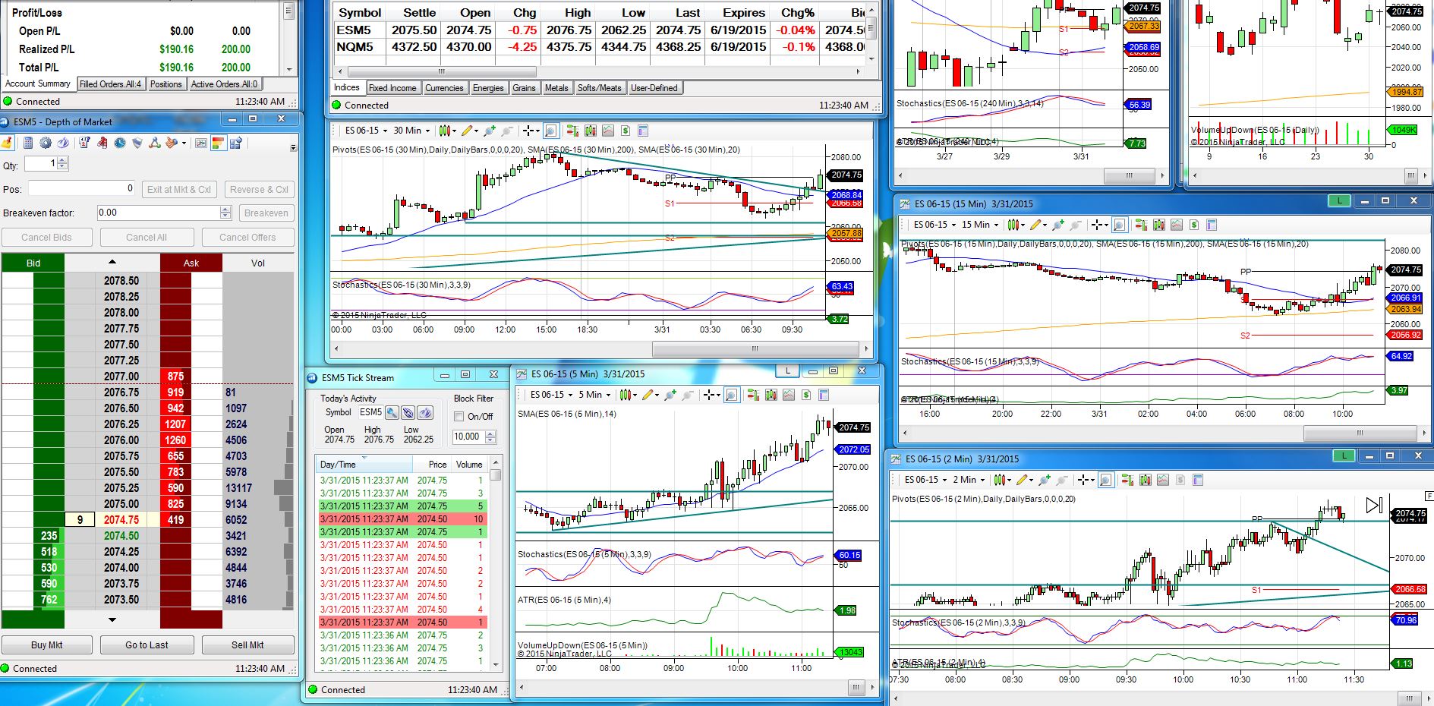
Task: Toggle the L link button on 15 Min chart
Action: click(1339, 201)
